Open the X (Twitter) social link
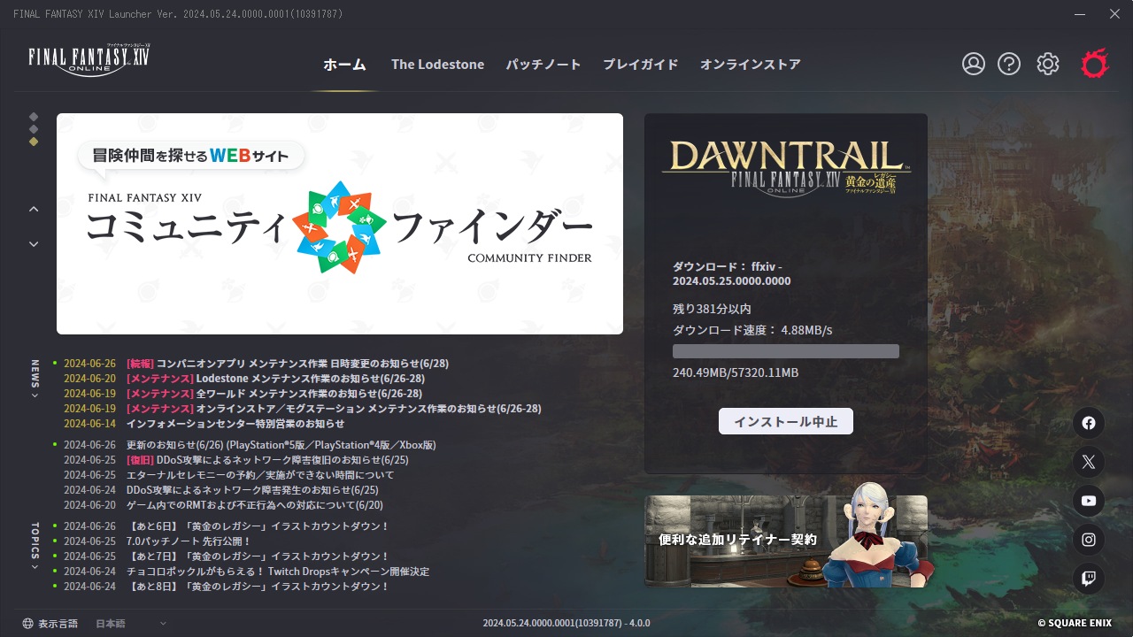Screen dimensions: 1133x637 coord(1089,462)
